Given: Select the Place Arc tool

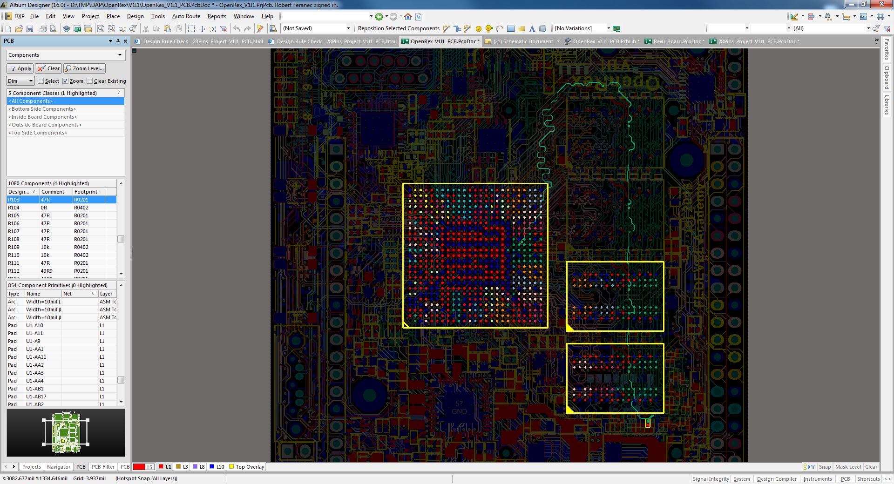Looking at the screenshot, I should pos(499,28).
